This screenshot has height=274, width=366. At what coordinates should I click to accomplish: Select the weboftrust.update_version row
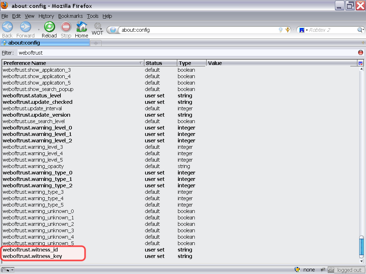[180, 115]
